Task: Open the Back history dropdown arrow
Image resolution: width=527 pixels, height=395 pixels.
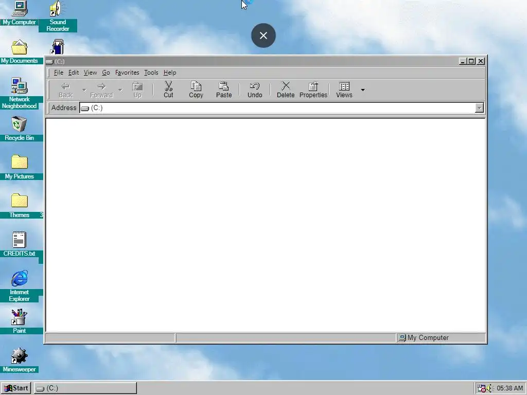Action: (x=84, y=90)
